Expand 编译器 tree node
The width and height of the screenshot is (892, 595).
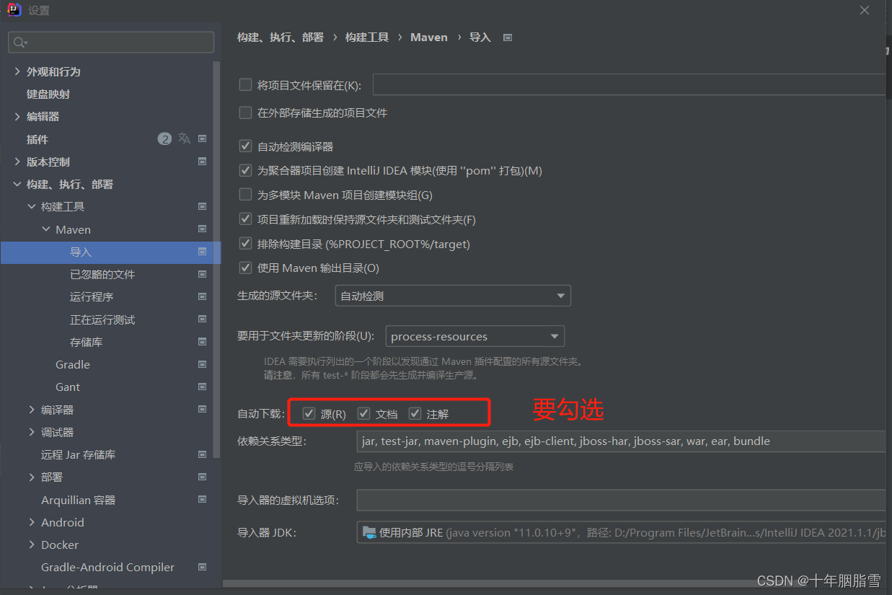pos(32,410)
